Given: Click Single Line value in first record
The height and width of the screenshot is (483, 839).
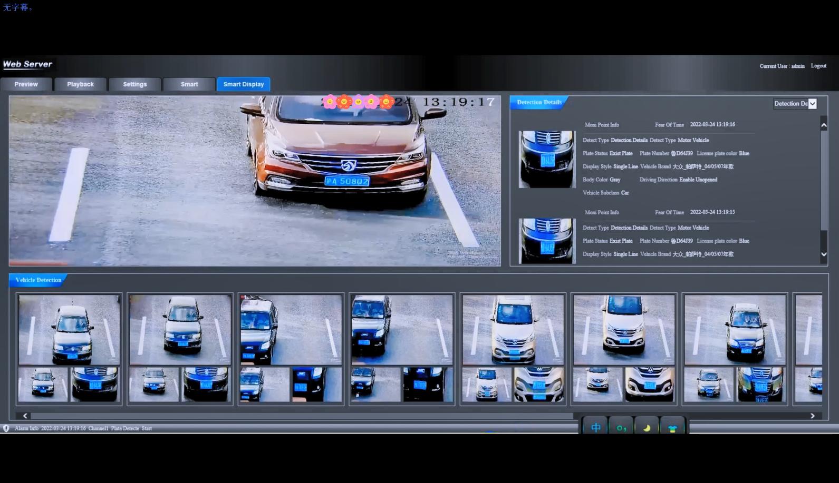Looking at the screenshot, I should pyautogui.click(x=625, y=166).
